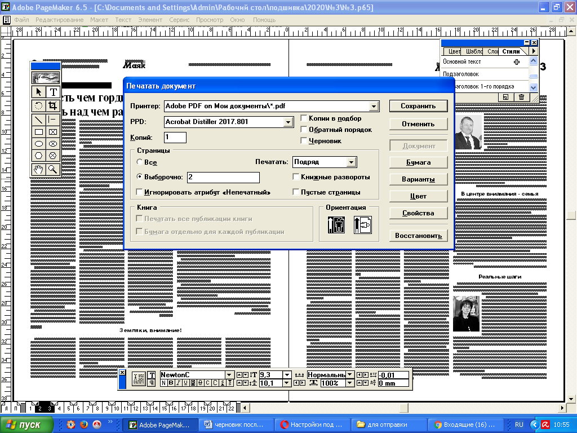Viewport: 577px width, 433px height.
Task: Open the Печатать Подряд dropdown
Action: tap(351, 162)
